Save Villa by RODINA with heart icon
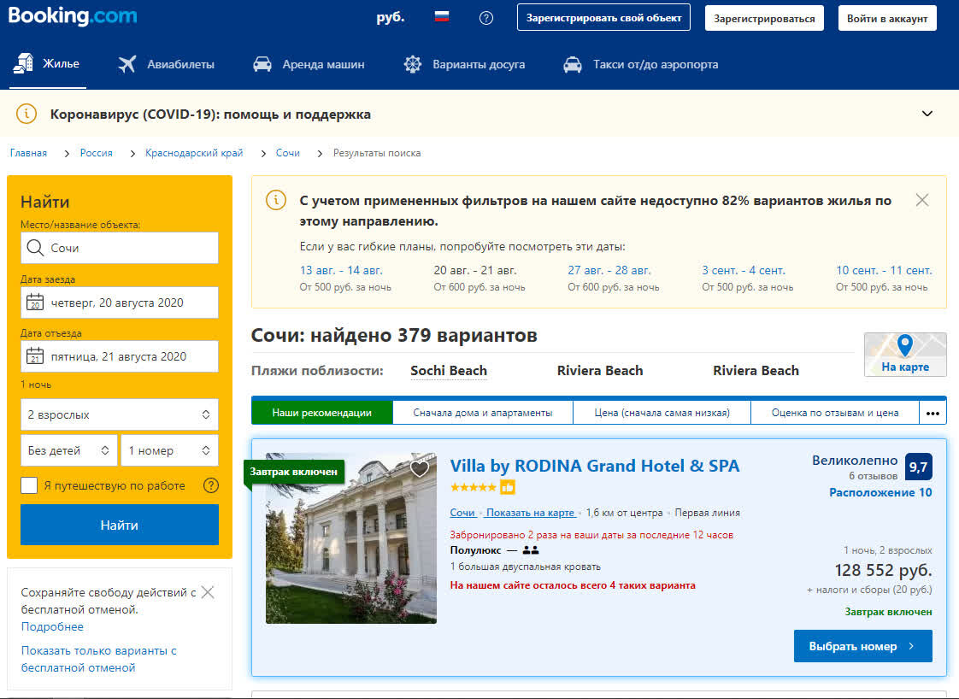Viewport: 959px width, 699px height. click(x=420, y=469)
